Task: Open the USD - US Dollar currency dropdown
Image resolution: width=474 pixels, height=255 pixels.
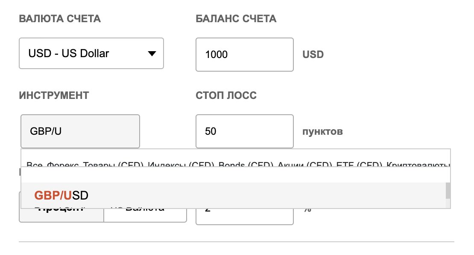Action: 91,53
